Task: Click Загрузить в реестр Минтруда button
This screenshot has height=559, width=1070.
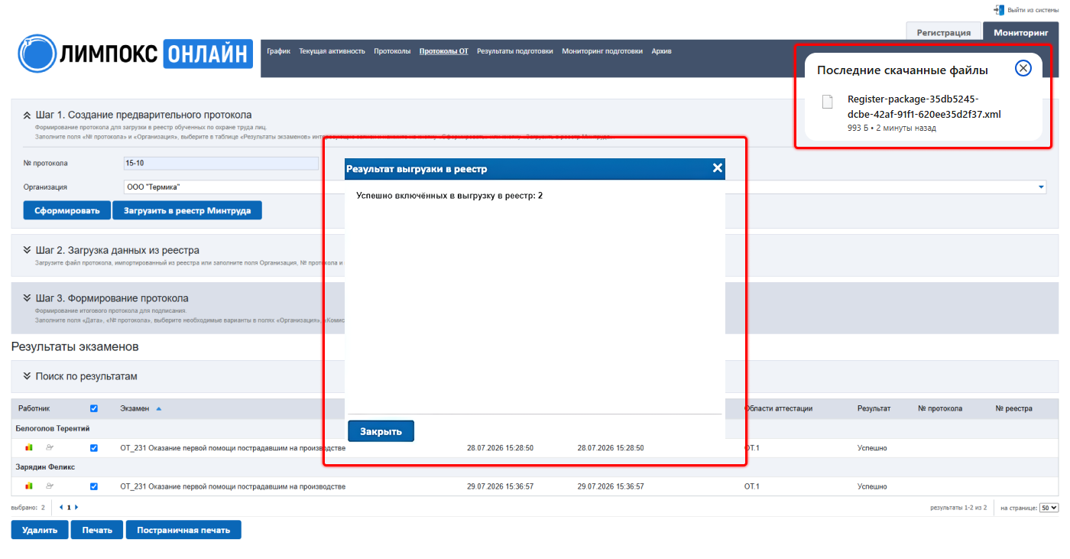Action: [x=187, y=210]
